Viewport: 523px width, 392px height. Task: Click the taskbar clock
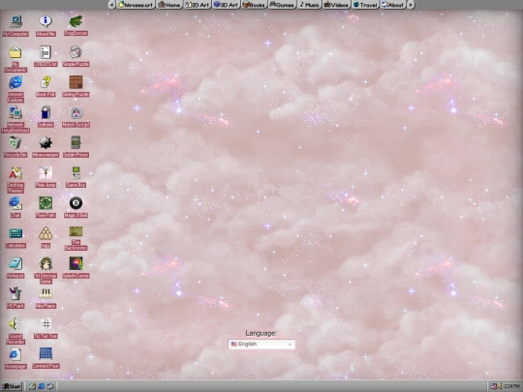click(511, 386)
